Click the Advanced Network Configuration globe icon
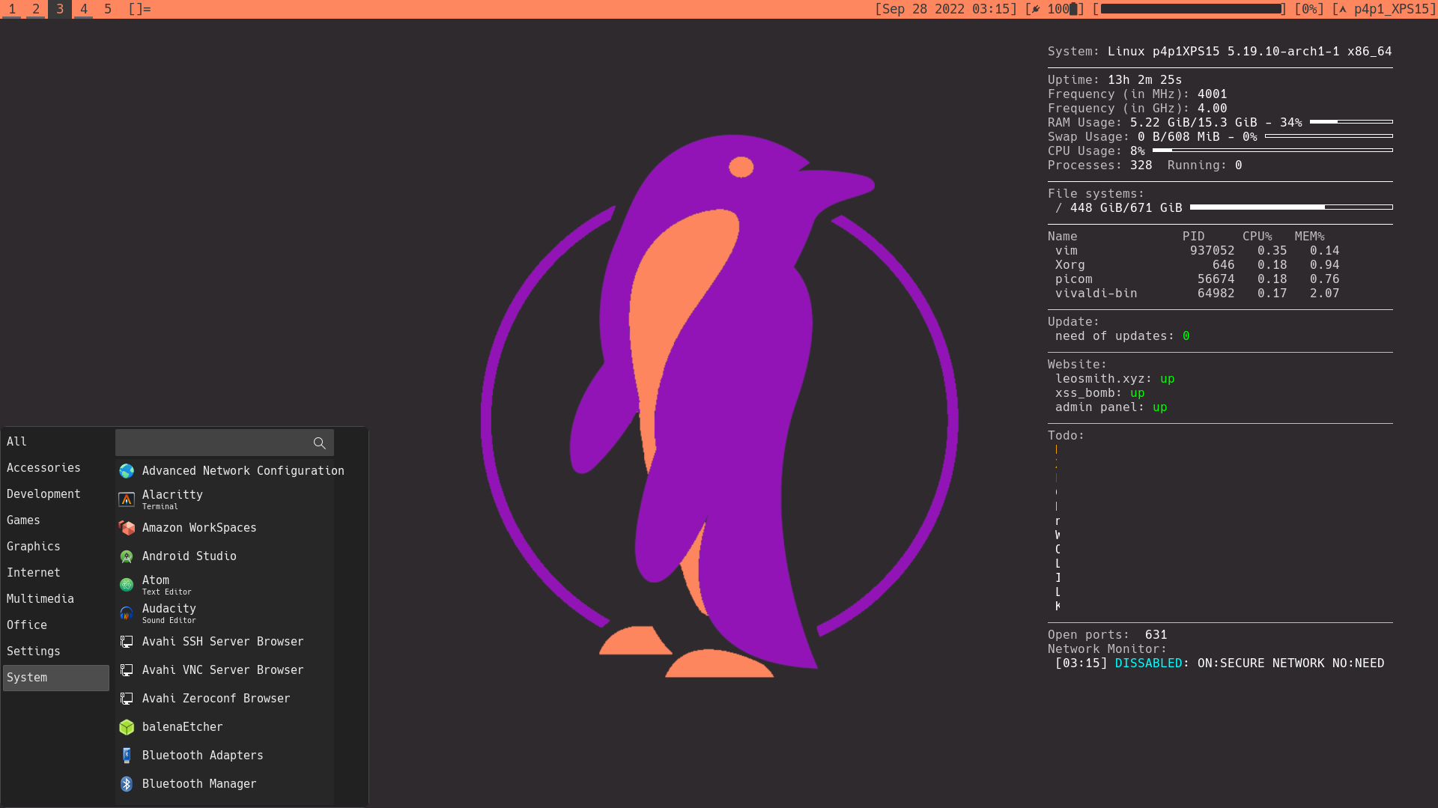The height and width of the screenshot is (808, 1438). coord(127,471)
